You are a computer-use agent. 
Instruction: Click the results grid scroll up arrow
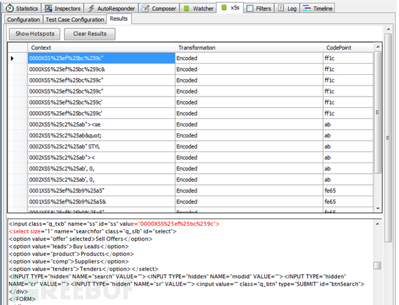(x=378, y=47)
